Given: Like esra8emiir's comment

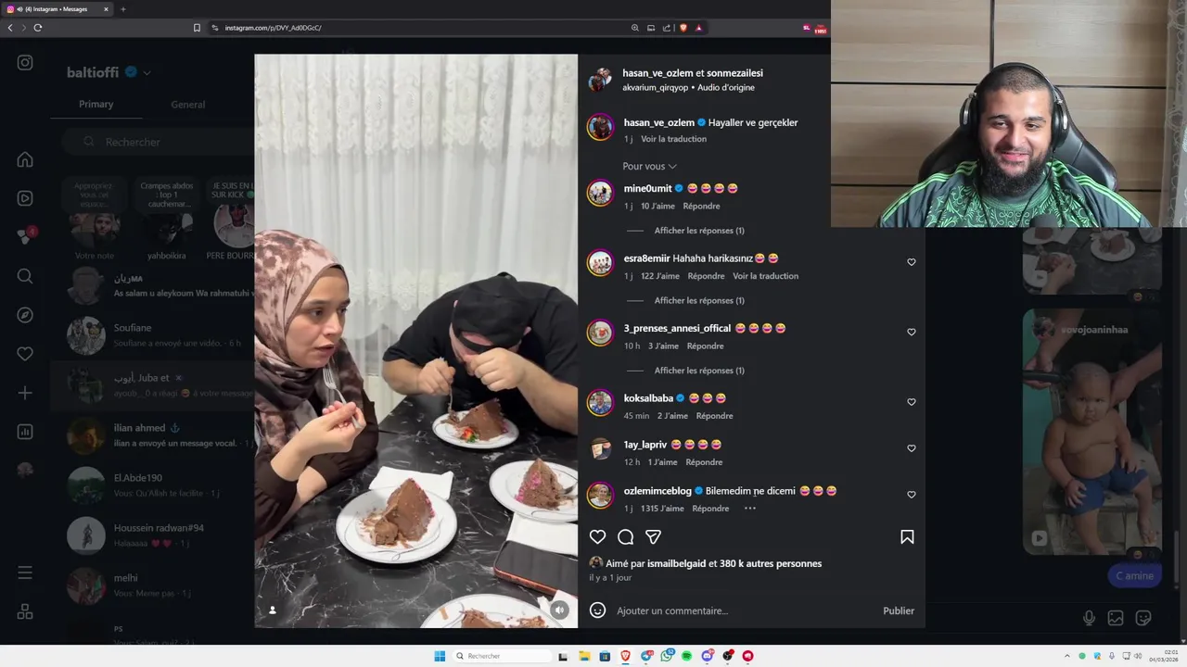Looking at the screenshot, I should click(x=911, y=262).
